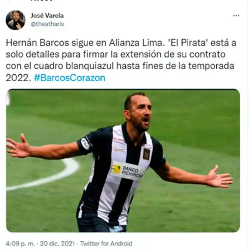
Task: Click the Twitter for Android source label
Action: point(106,244)
